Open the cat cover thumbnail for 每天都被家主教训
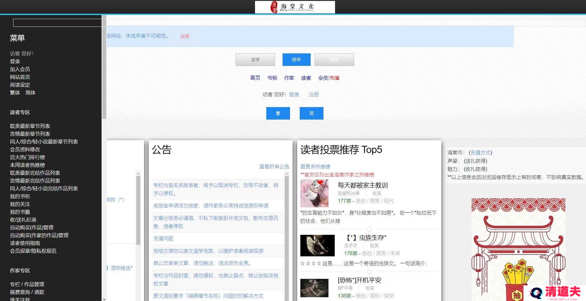The width and height of the screenshot is (586, 301). coord(314,193)
